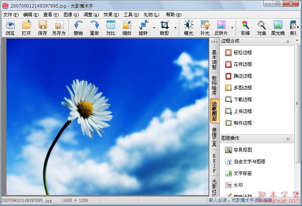Open the 效果(K) menu

point(111,15)
